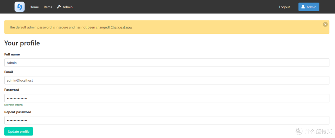Click the 'Strength: Strong.' indicator text
Image resolution: width=335 pixels, height=138 pixels.
pos(14,105)
